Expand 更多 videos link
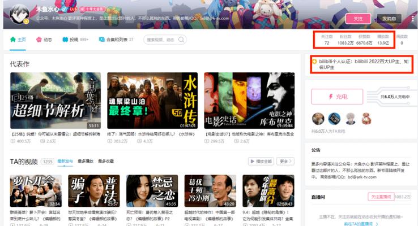 tap(285, 162)
